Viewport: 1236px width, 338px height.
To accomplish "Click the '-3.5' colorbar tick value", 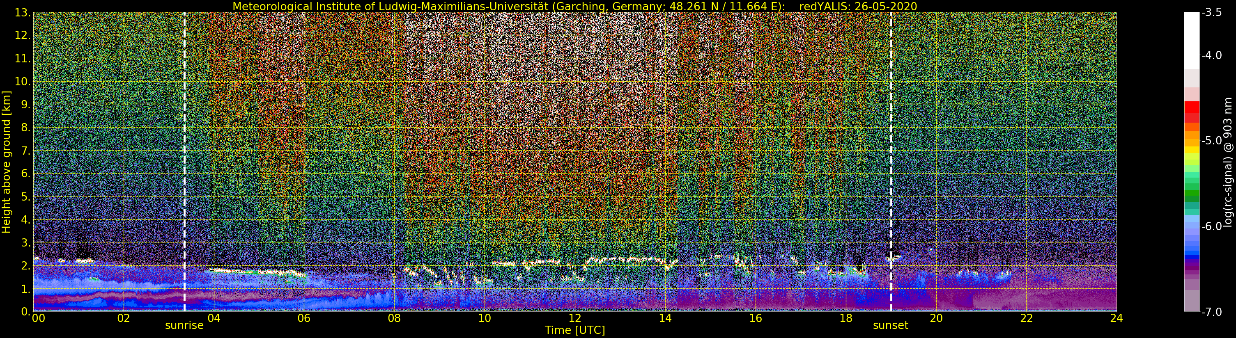I will pos(1211,12).
